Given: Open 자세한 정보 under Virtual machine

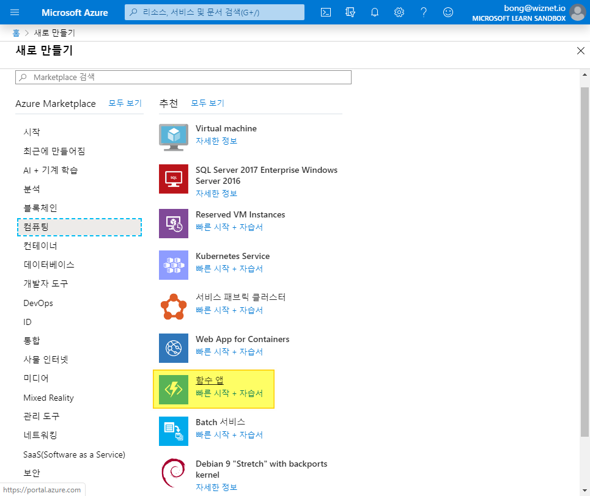Looking at the screenshot, I should tap(216, 141).
